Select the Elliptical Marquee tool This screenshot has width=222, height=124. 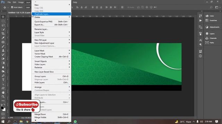pyautogui.click(x=3, y=21)
